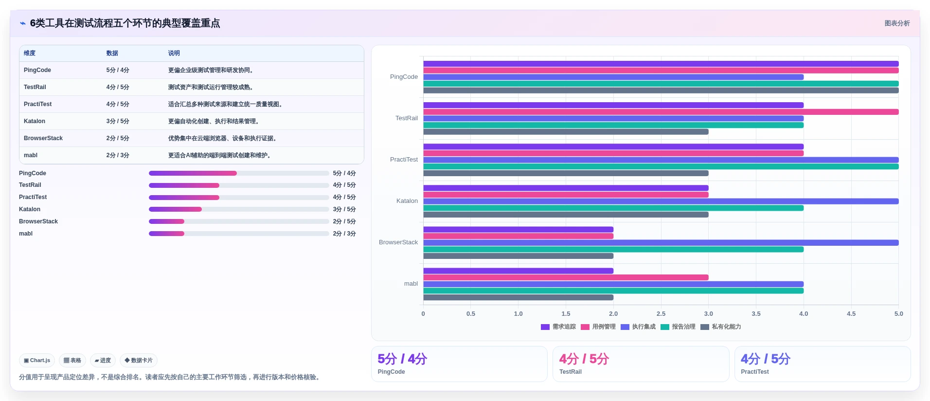Select the Chart.js tag chip

point(37,361)
